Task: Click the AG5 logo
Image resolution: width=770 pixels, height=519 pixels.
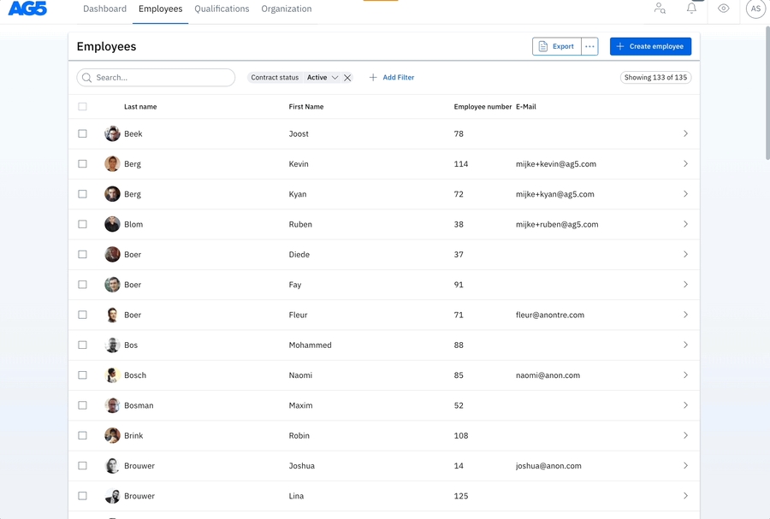Action: [x=27, y=9]
